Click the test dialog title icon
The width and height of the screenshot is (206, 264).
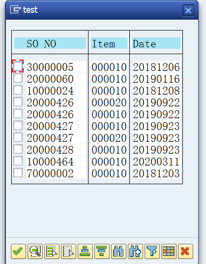(15, 9)
